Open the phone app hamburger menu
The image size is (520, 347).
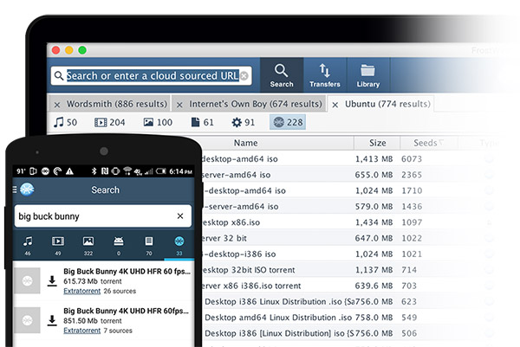(15, 190)
